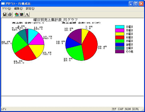Screen dimensions: 145x112
Task: Click the 売上金額 合計 subtitle above right pie
Action: pos(81,23)
